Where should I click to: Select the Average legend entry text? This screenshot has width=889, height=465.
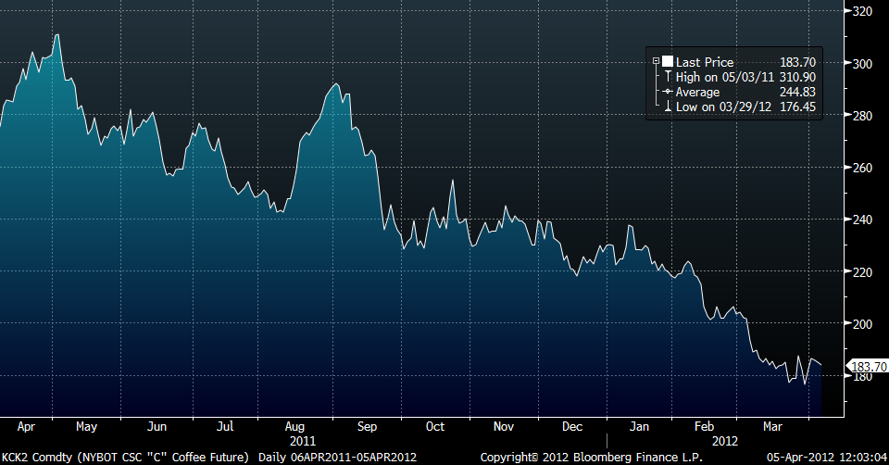(x=700, y=93)
